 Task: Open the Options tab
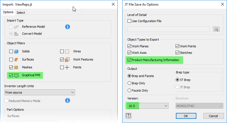coord(8,12)
